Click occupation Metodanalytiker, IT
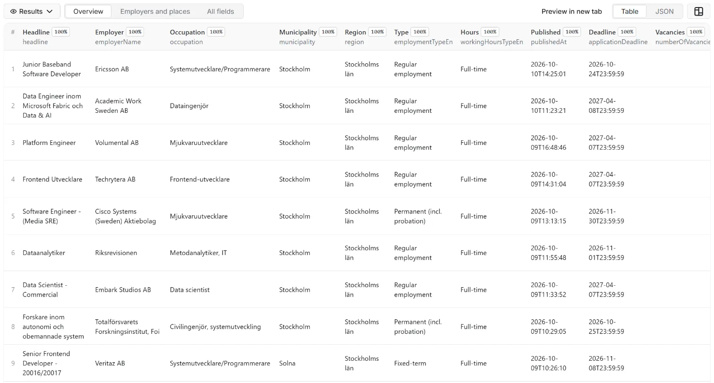This screenshot has width=714, height=383. (x=198, y=253)
